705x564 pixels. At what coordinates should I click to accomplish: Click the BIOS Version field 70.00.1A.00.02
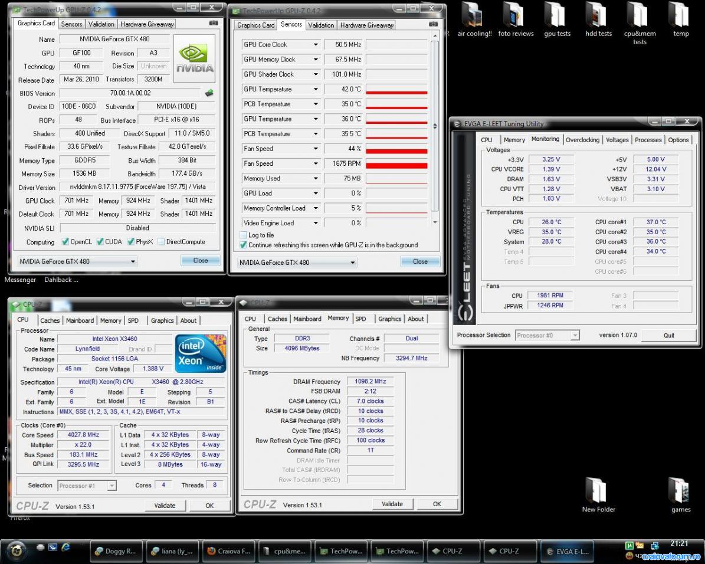point(130,93)
